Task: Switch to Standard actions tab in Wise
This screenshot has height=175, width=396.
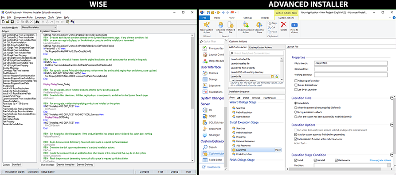Action: (x=17, y=165)
